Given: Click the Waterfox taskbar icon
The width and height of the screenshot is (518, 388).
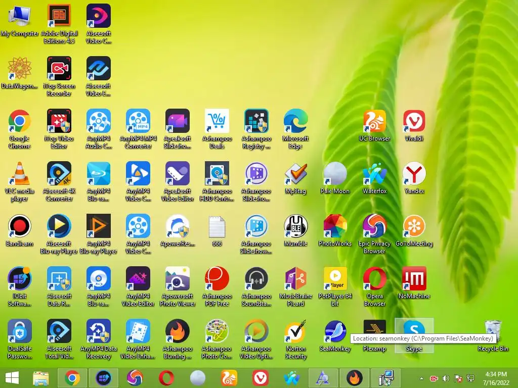Looking at the screenshot, I should point(292,378).
